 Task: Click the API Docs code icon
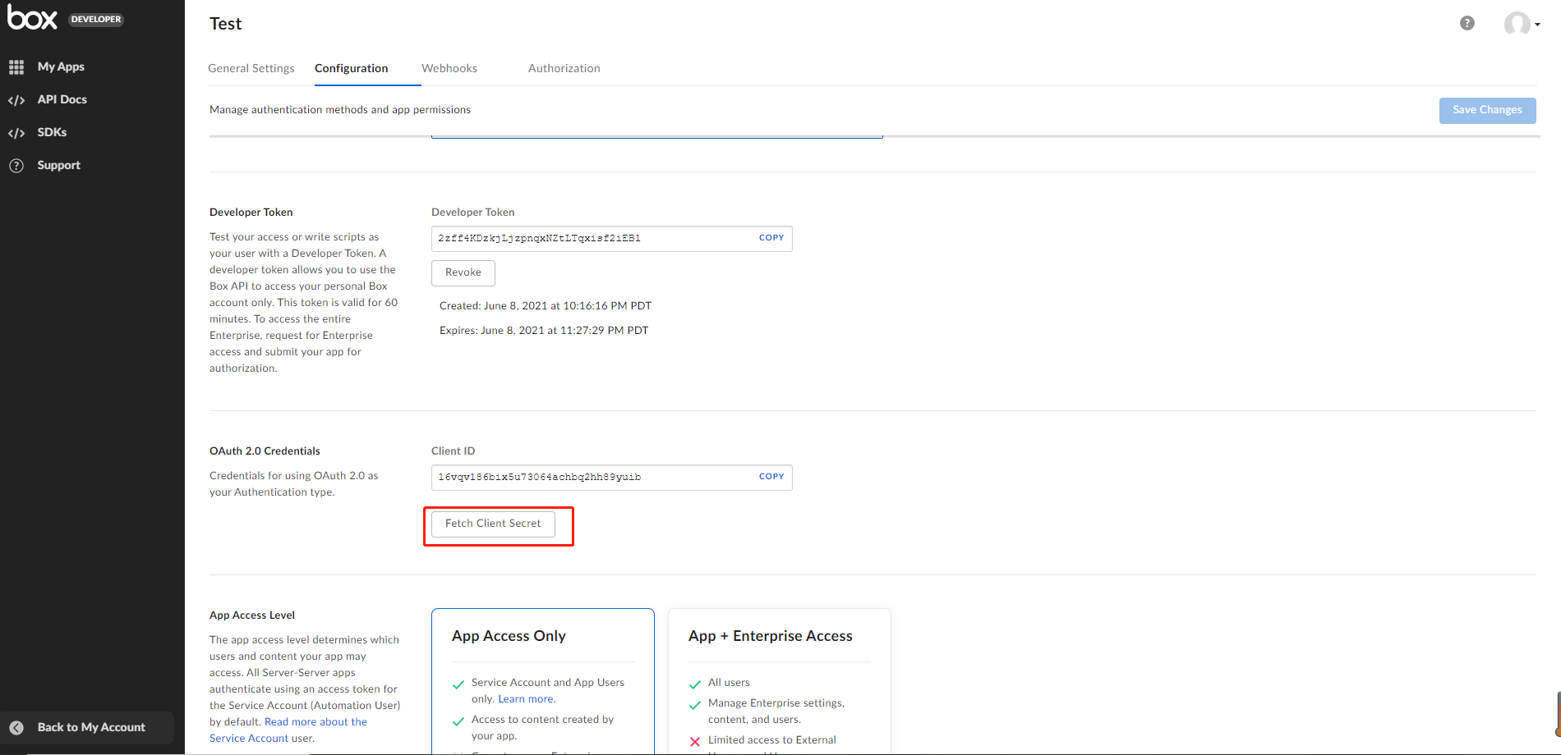pyautogui.click(x=16, y=100)
